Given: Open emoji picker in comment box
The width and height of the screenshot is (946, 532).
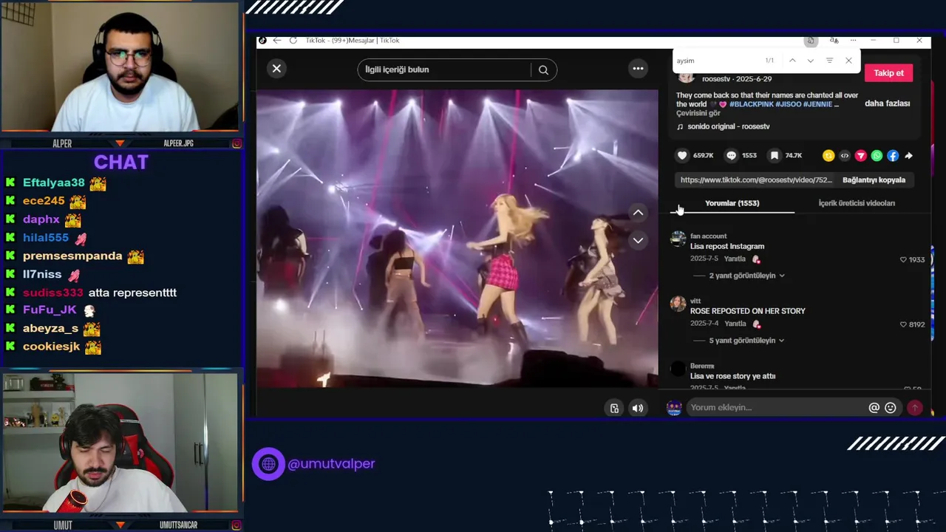Looking at the screenshot, I should (x=891, y=408).
